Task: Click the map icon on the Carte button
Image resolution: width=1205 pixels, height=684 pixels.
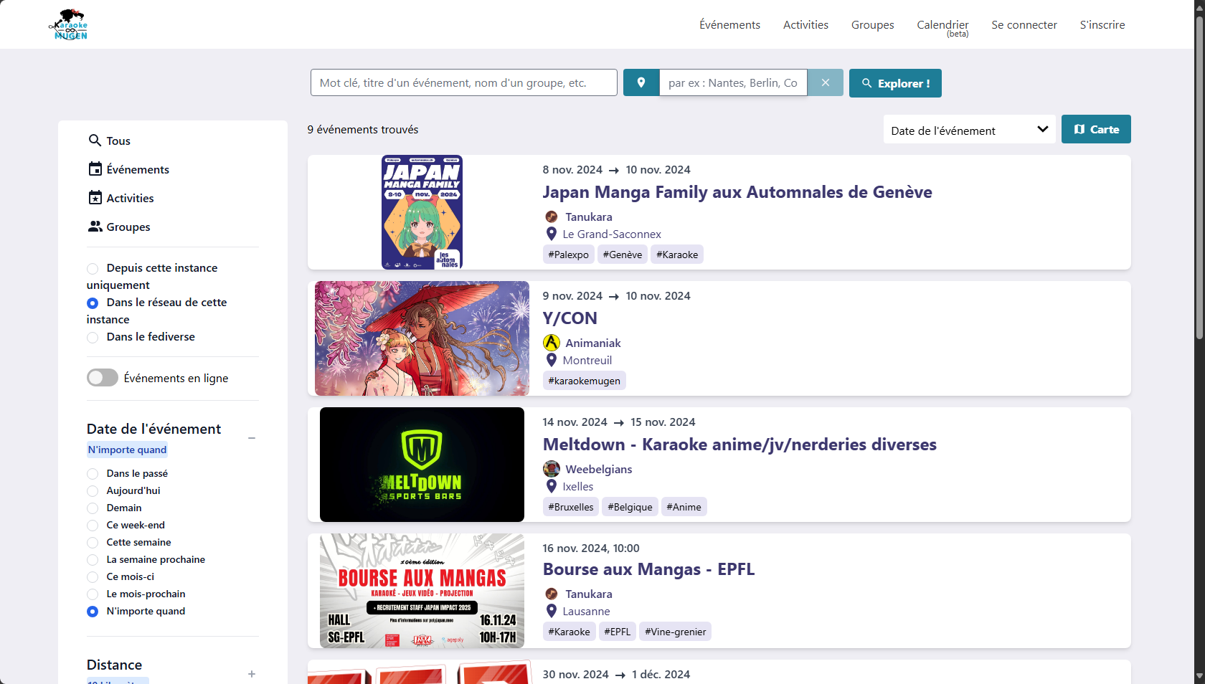Action: [x=1079, y=129]
